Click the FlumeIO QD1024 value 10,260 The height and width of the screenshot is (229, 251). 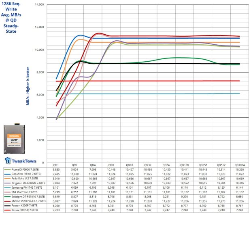tap(240, 170)
